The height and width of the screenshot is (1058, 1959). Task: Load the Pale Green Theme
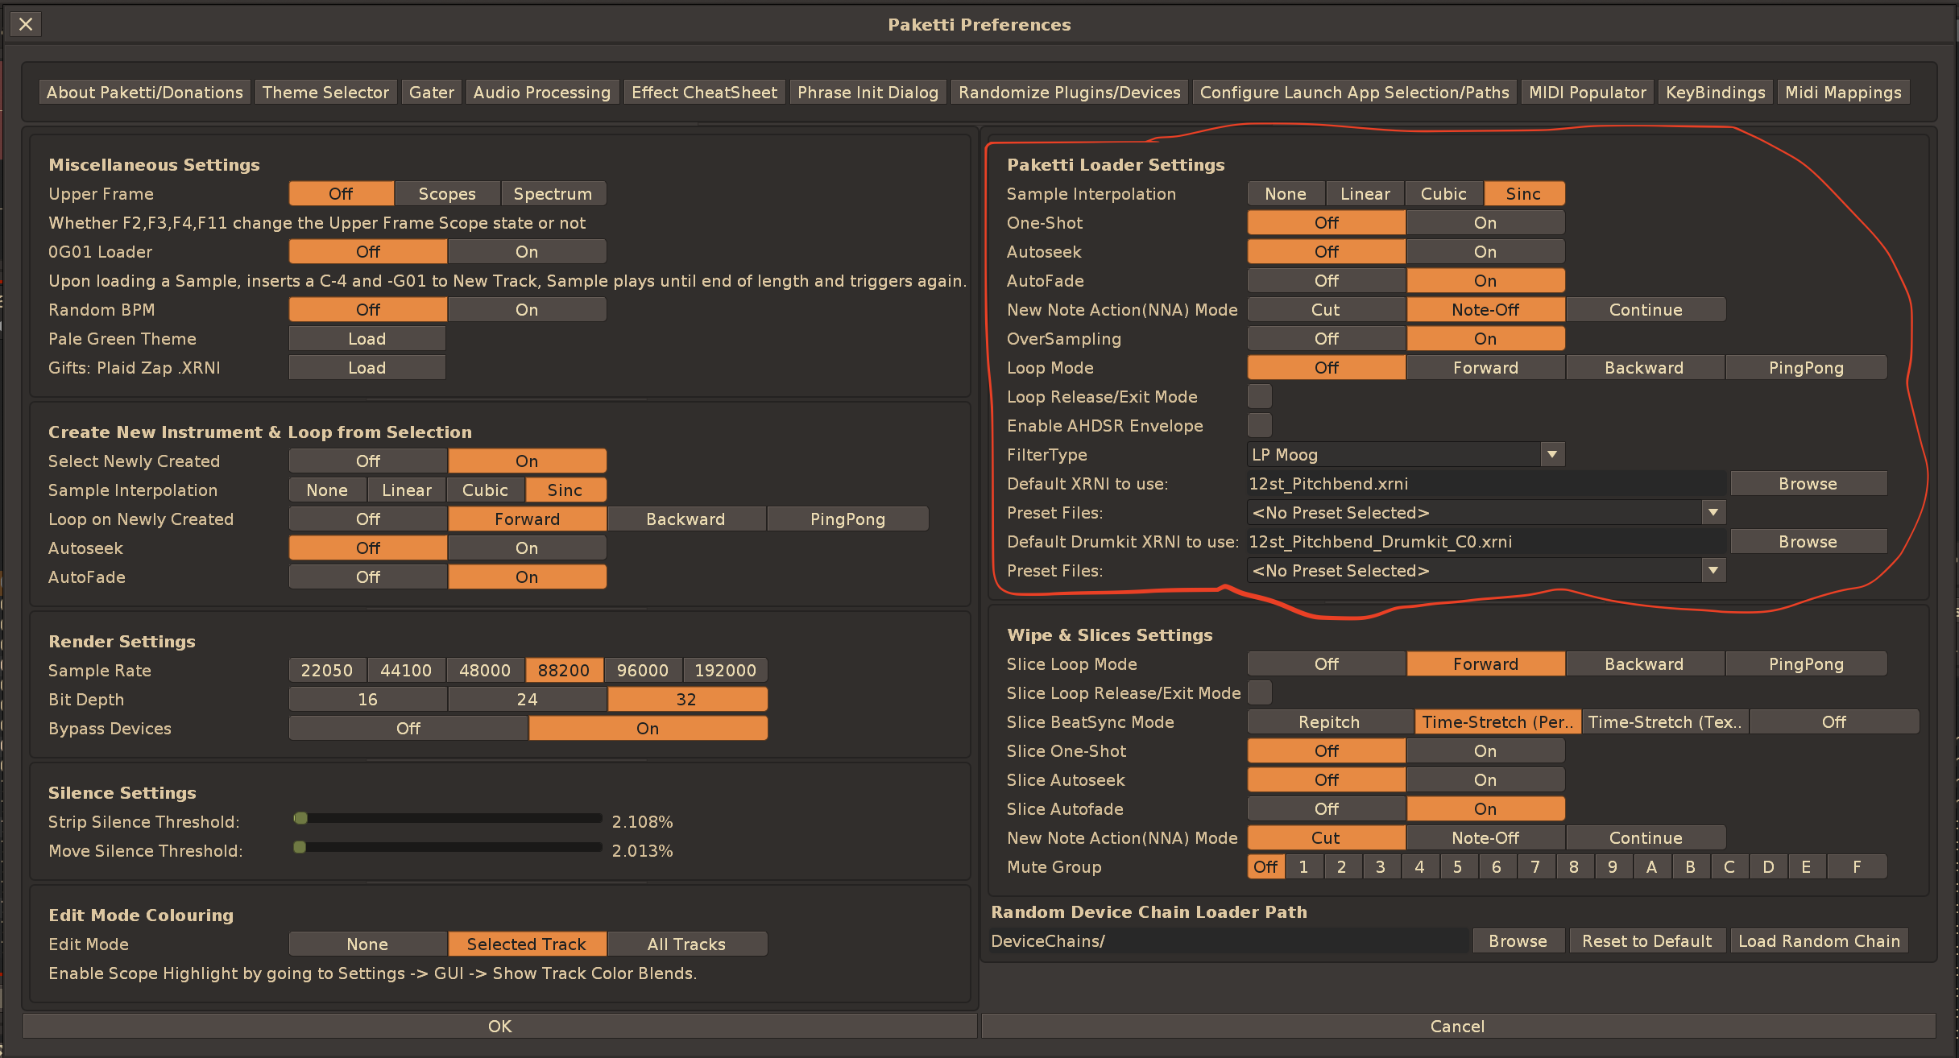tap(367, 338)
